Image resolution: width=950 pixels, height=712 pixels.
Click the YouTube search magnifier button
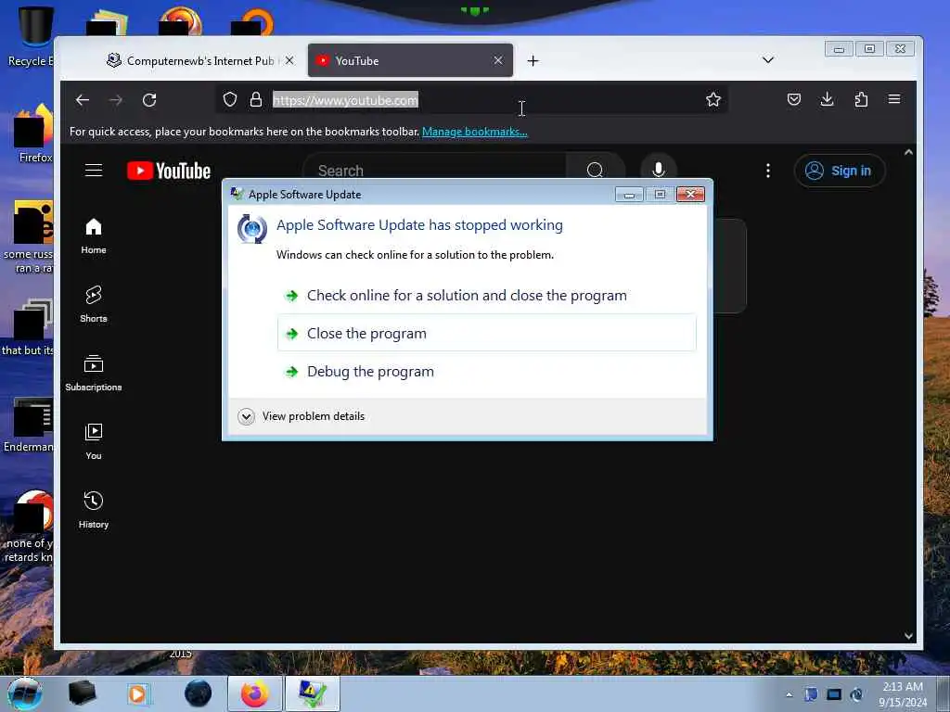tap(595, 171)
